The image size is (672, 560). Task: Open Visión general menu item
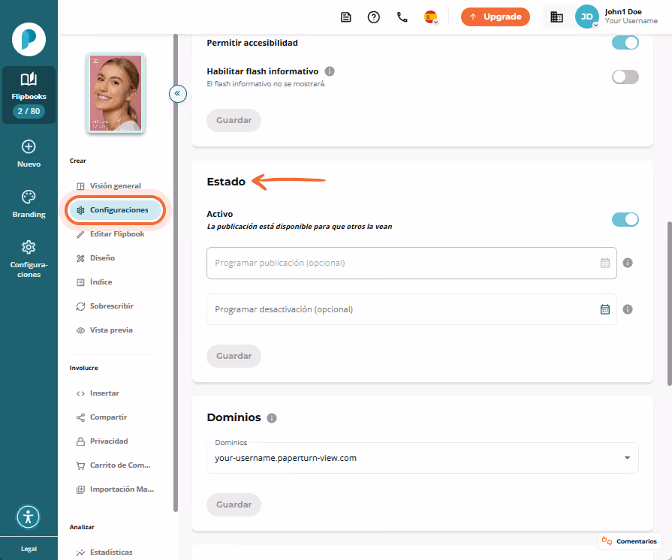115,186
